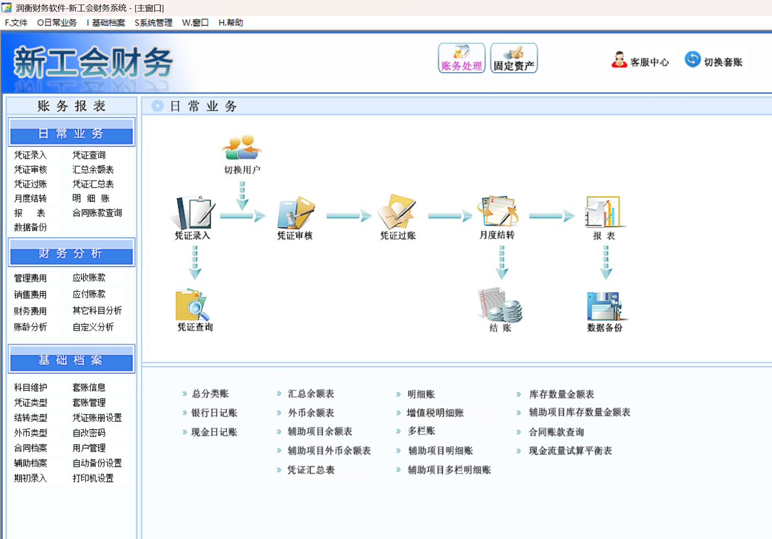This screenshot has width=772, height=539.
Task: Open 客服中心 customer service
Action: click(640, 60)
